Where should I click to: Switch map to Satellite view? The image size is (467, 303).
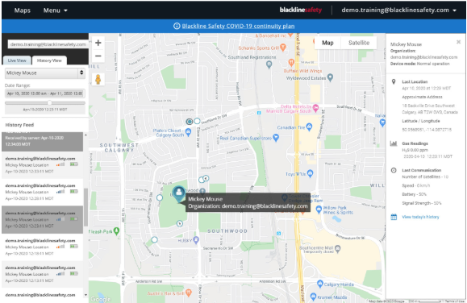(x=359, y=43)
